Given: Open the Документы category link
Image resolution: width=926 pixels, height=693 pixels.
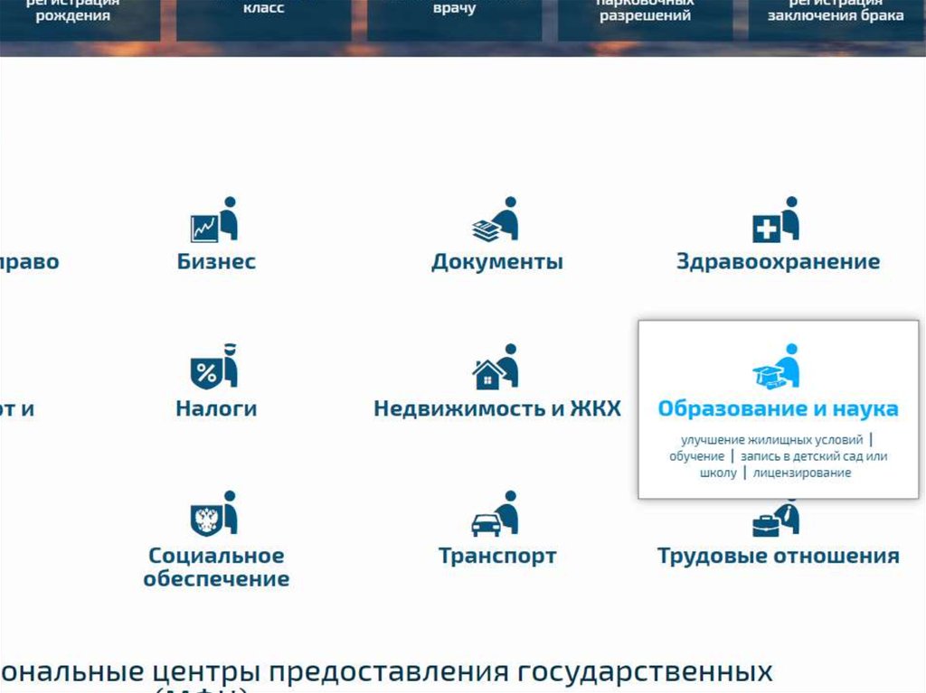Looking at the screenshot, I should (x=497, y=261).
